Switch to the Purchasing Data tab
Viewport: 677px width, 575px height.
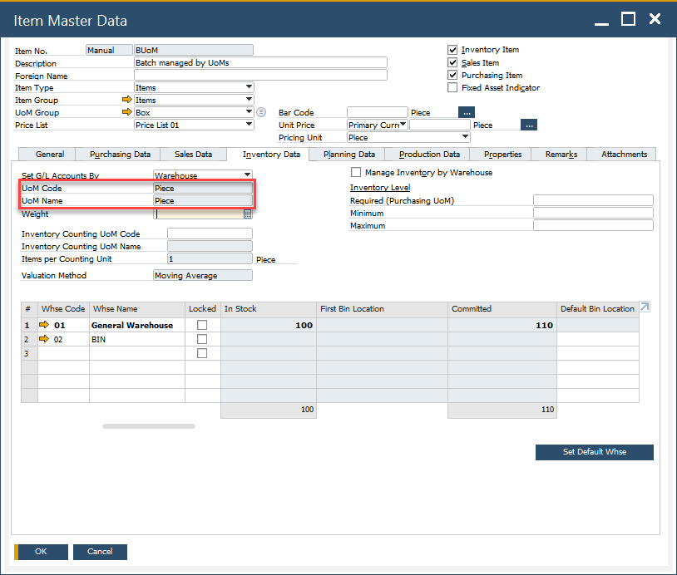point(120,155)
